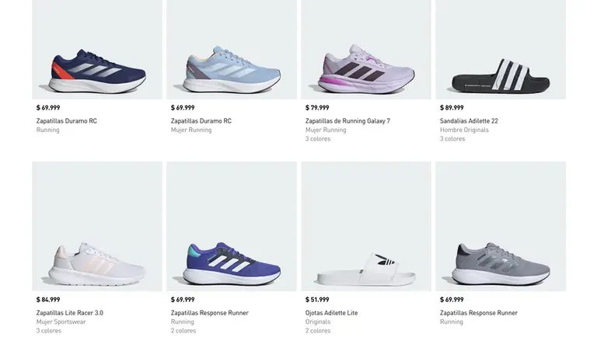597x337 pixels.
Task: Show the 3 colores under Galaxy 7
Action: pyautogui.click(x=318, y=139)
